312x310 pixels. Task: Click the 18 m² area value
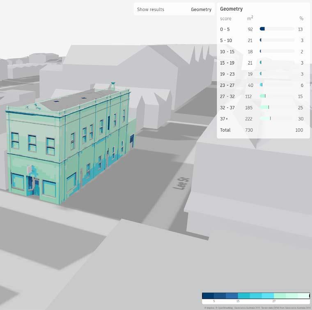tap(250, 52)
